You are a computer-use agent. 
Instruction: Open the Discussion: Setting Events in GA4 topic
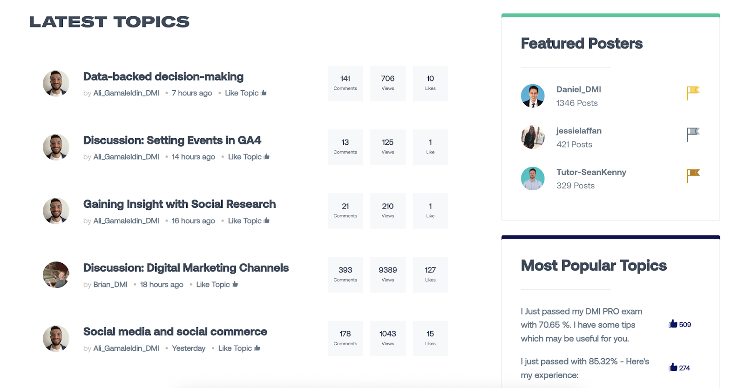[x=172, y=140]
